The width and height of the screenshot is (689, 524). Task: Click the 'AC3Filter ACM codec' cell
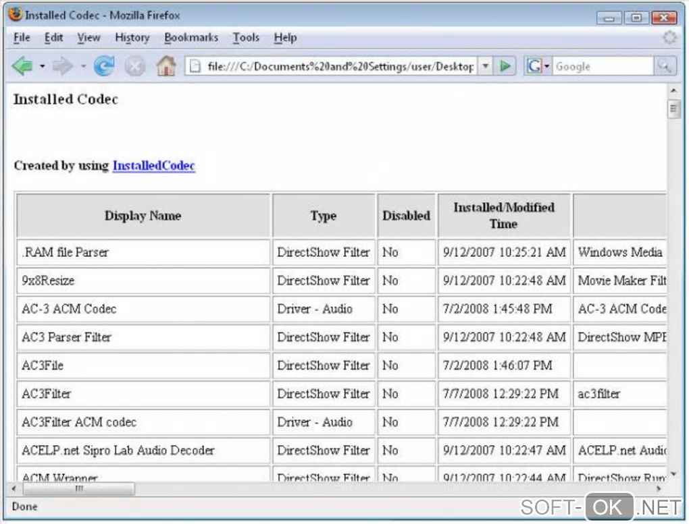pos(143,422)
